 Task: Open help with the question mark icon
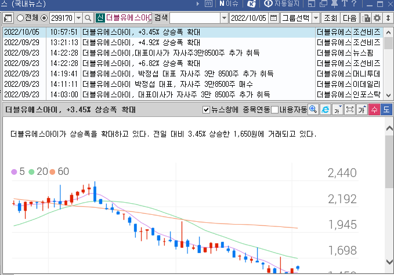coord(354,3)
